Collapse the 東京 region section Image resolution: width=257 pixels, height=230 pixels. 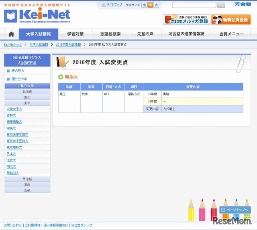tap(27, 103)
